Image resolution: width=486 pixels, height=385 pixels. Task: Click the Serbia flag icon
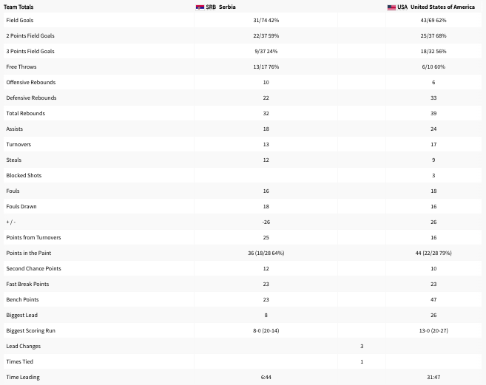pyautogui.click(x=200, y=7)
